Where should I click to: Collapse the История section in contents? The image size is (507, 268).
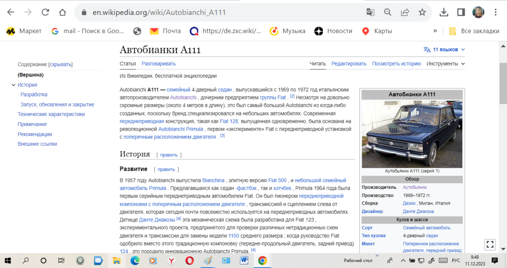click(13, 85)
